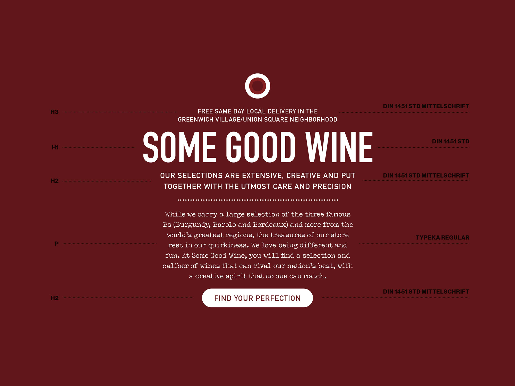Click the P label on the left
This screenshot has height=386, width=515.
point(57,244)
